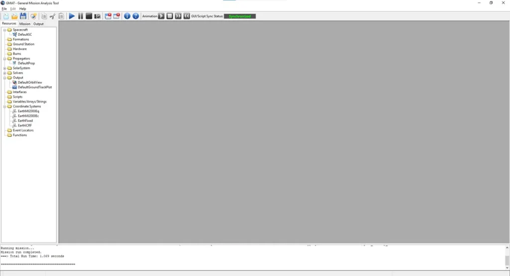Expand the Solvers tree node
The image size is (510, 276).
(x=4, y=73)
